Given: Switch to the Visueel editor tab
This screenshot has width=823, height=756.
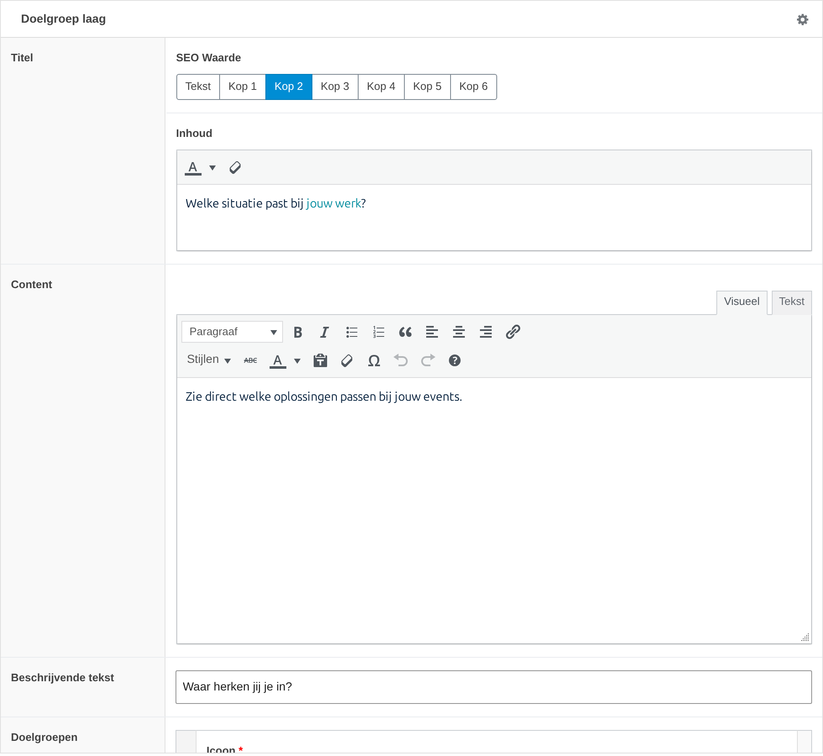Looking at the screenshot, I should [x=742, y=302].
